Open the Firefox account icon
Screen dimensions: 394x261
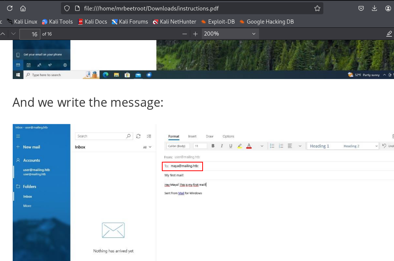[388, 8]
